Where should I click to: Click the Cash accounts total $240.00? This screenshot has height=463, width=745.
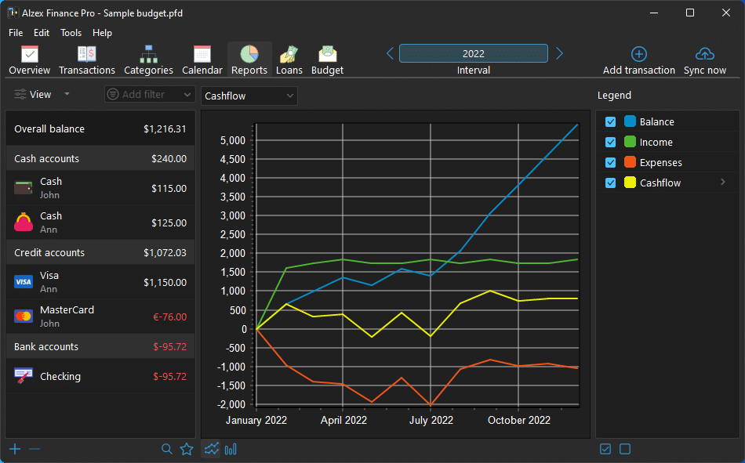[169, 159]
